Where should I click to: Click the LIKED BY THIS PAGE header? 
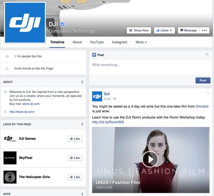coord(17,124)
